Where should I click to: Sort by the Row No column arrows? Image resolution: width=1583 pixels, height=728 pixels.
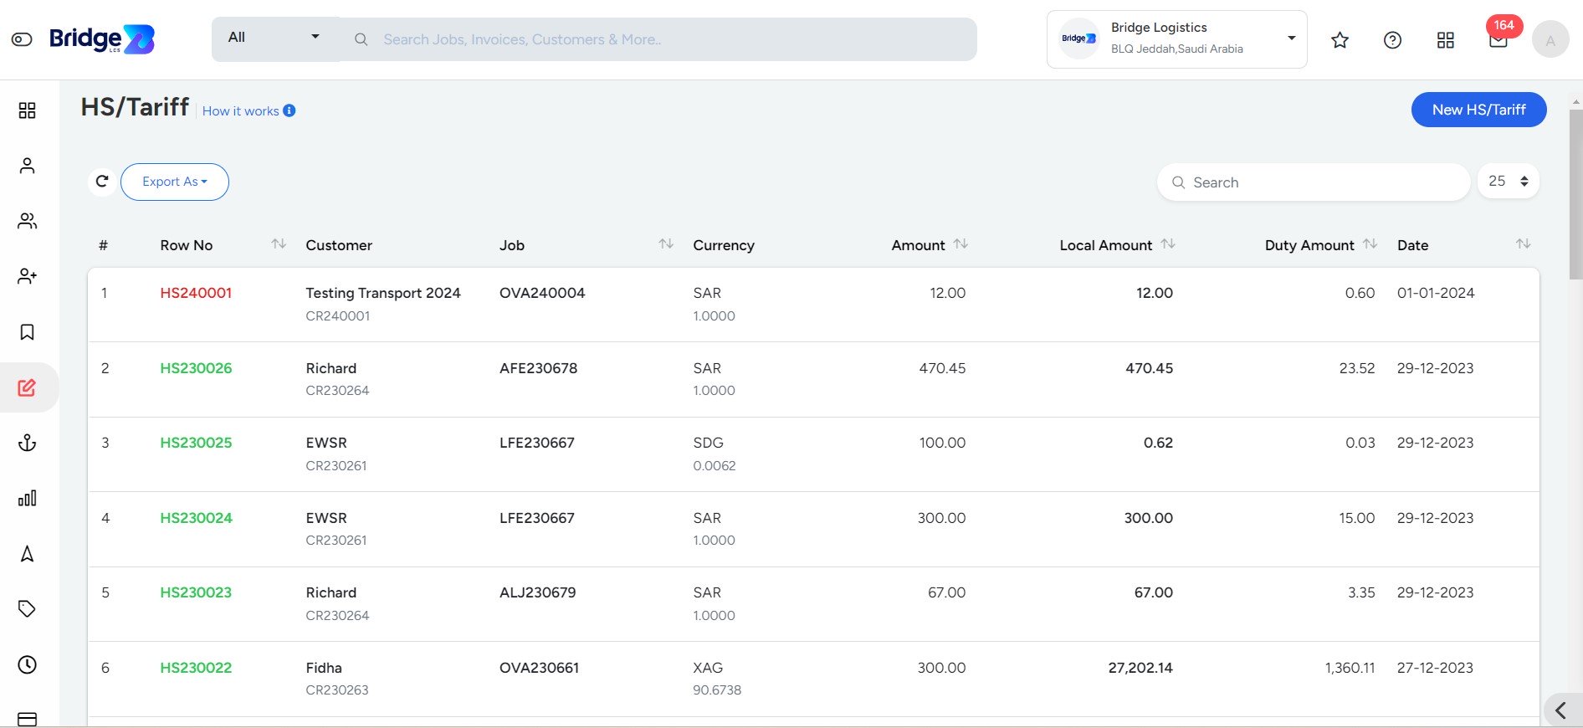(x=279, y=244)
